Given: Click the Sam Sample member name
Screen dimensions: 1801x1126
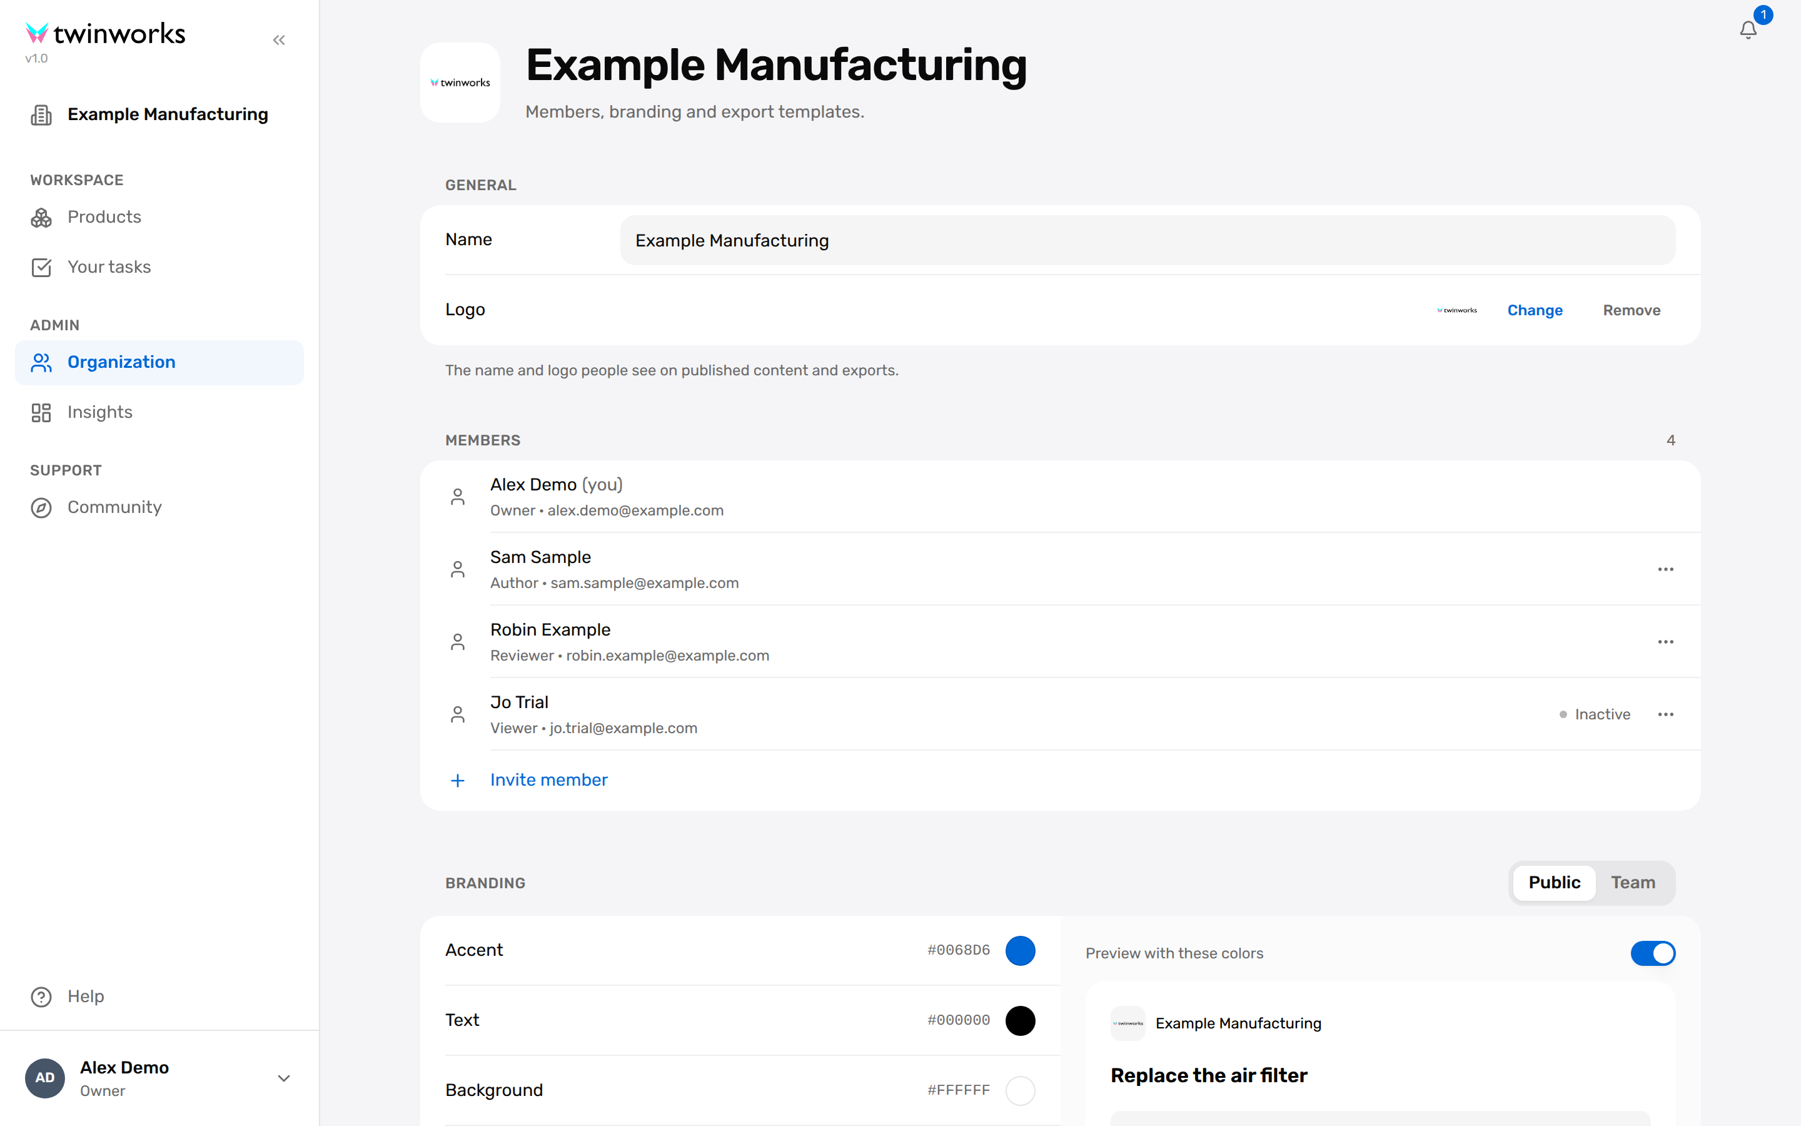Looking at the screenshot, I should (540, 558).
